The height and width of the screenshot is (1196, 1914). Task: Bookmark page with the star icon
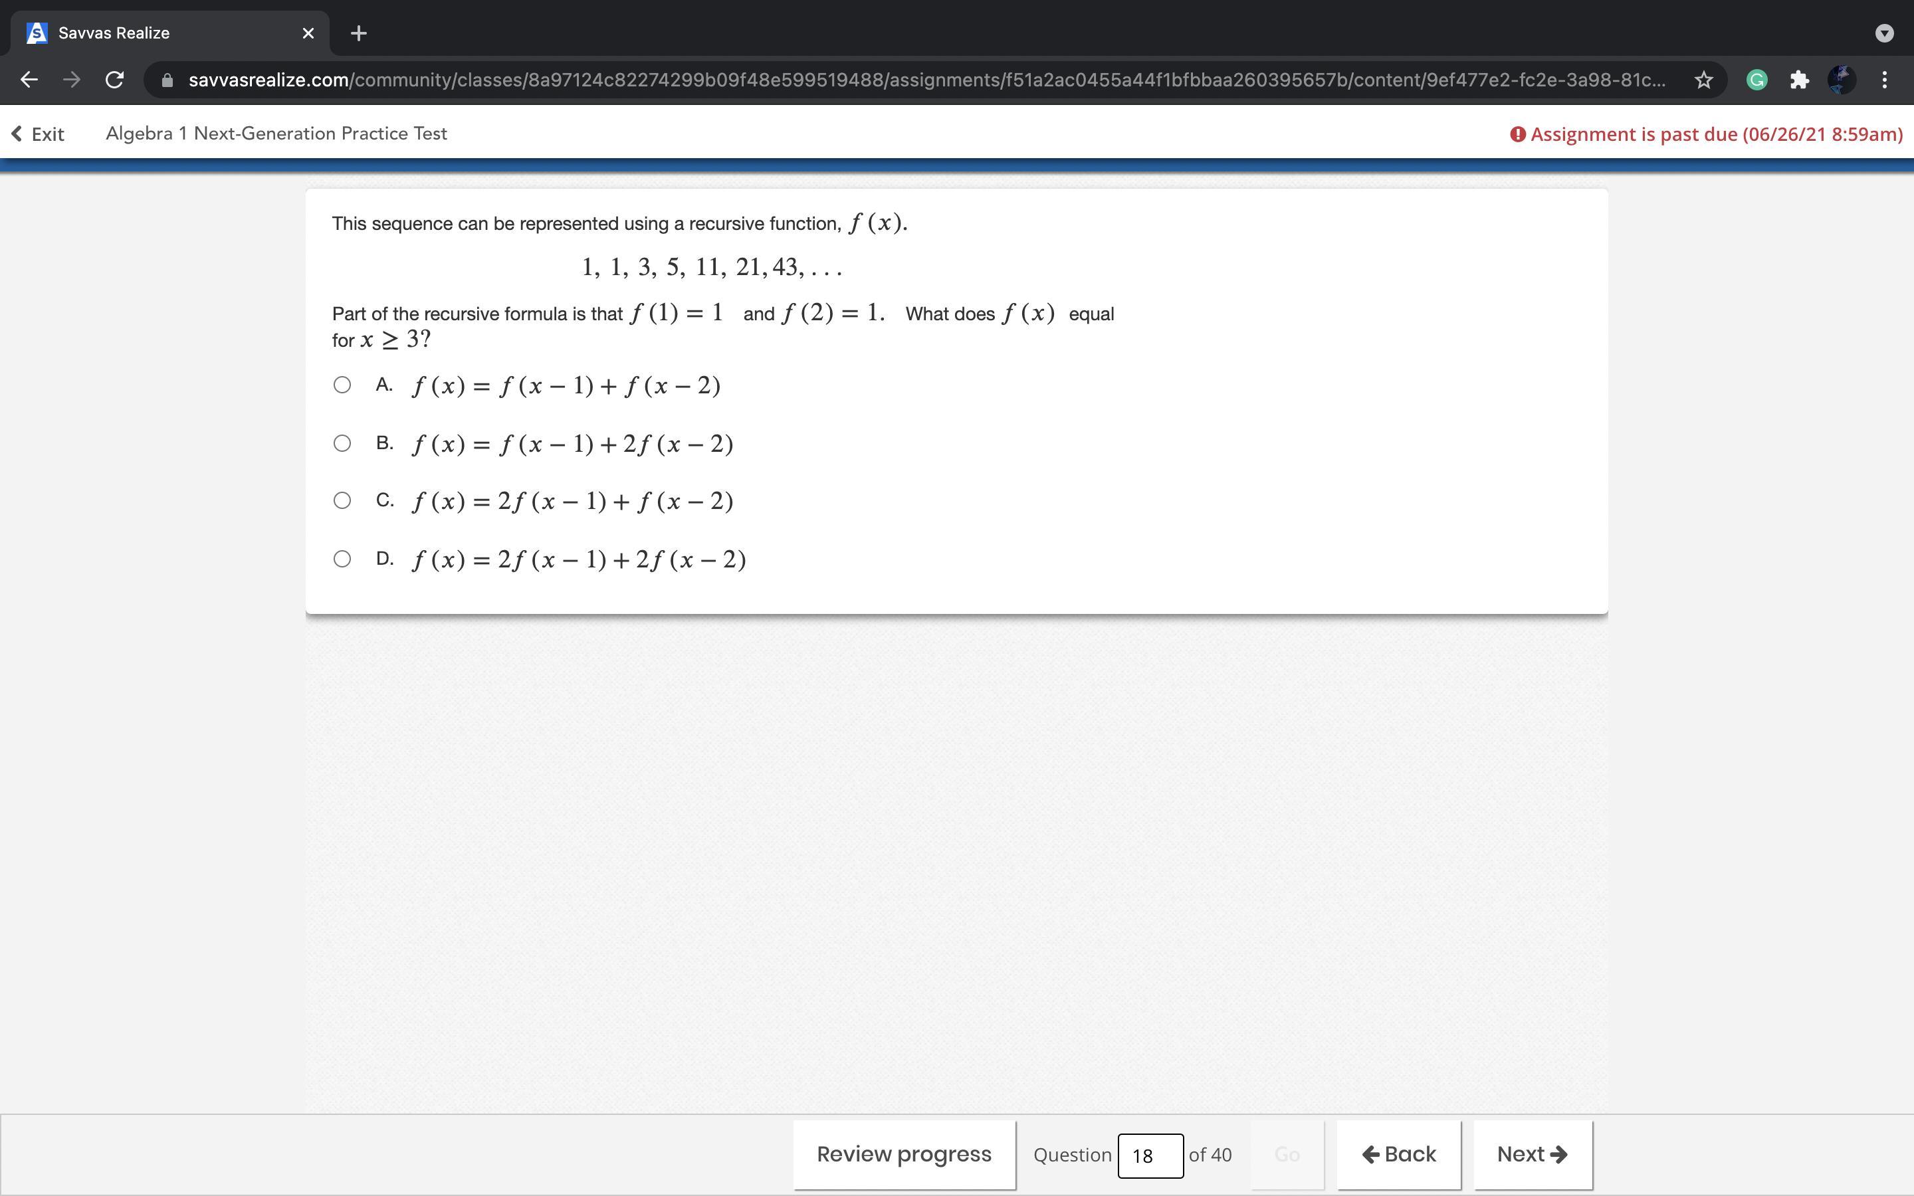1703,80
